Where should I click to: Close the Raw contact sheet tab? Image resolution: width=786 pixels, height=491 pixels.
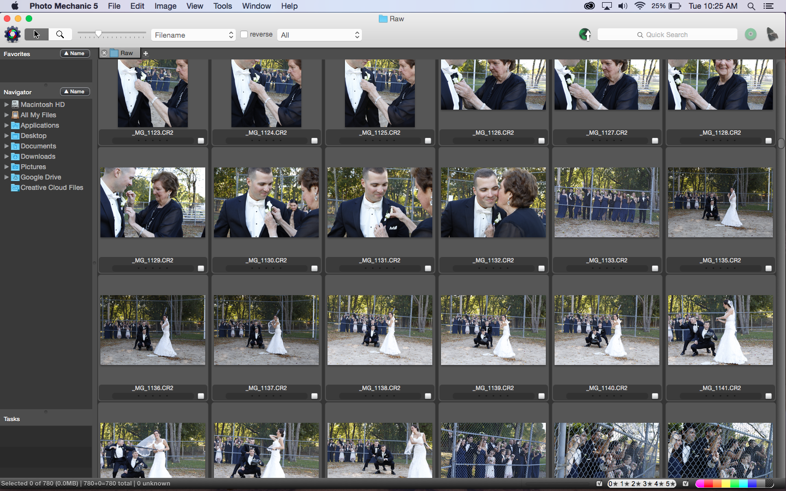pyautogui.click(x=104, y=53)
